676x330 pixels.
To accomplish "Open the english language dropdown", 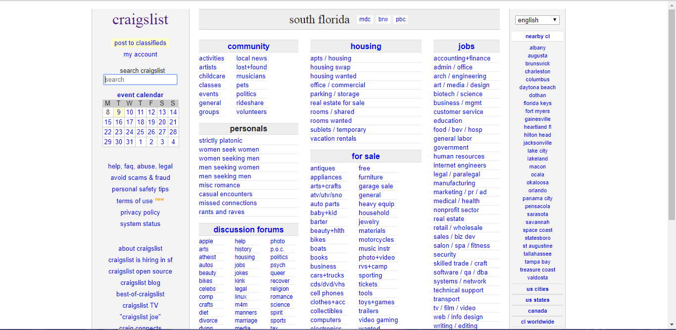I will [x=537, y=20].
